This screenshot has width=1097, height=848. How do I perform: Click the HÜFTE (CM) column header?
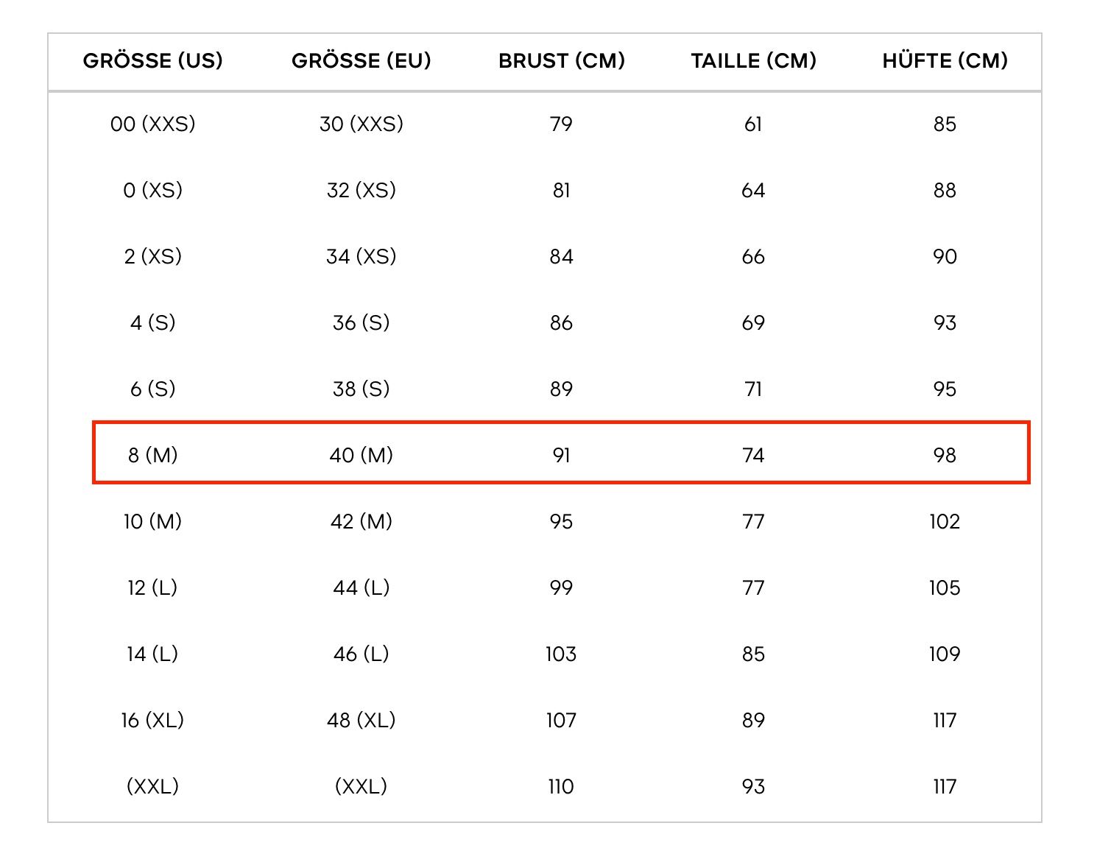pyautogui.click(x=945, y=60)
